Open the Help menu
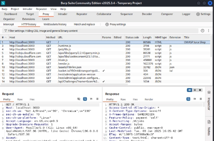214x141 pixels. [x=63, y=9]
